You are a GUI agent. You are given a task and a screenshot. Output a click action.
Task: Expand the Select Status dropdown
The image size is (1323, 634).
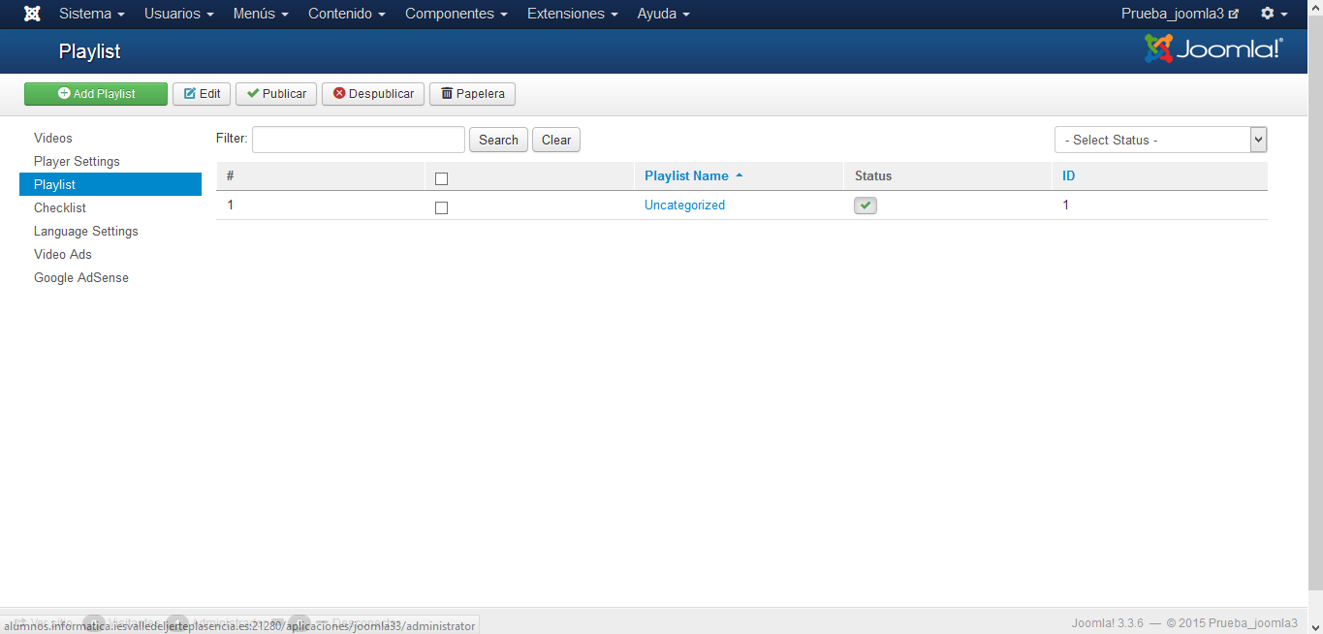(1160, 140)
